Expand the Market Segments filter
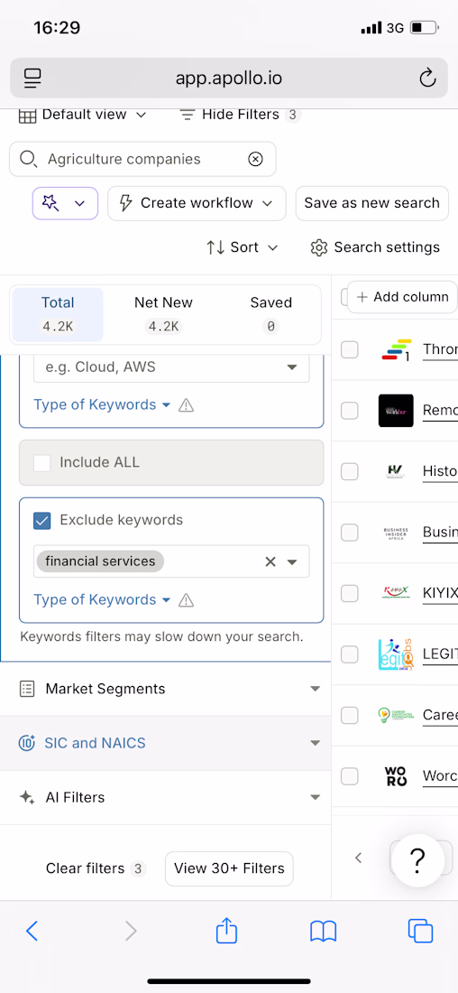This screenshot has width=458, height=993. tap(166, 689)
